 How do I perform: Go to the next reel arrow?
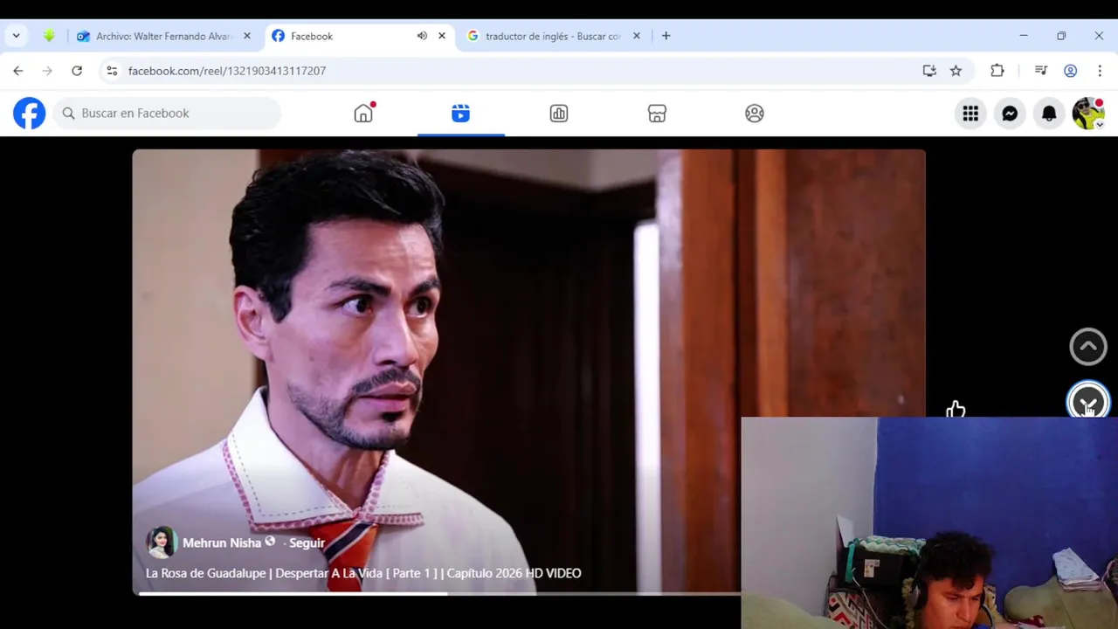[x=1088, y=402]
